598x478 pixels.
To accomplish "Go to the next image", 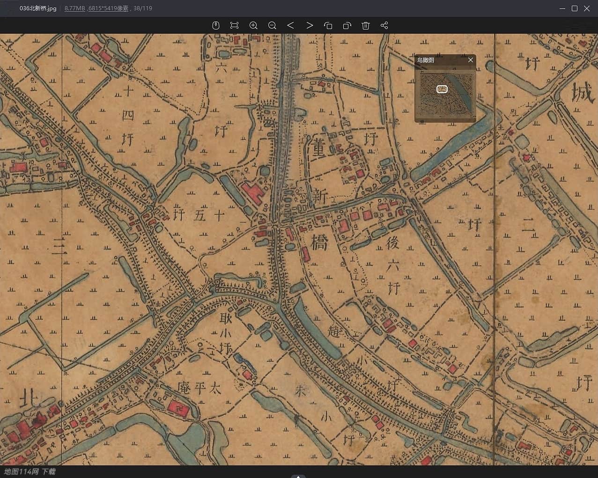I will click(310, 25).
